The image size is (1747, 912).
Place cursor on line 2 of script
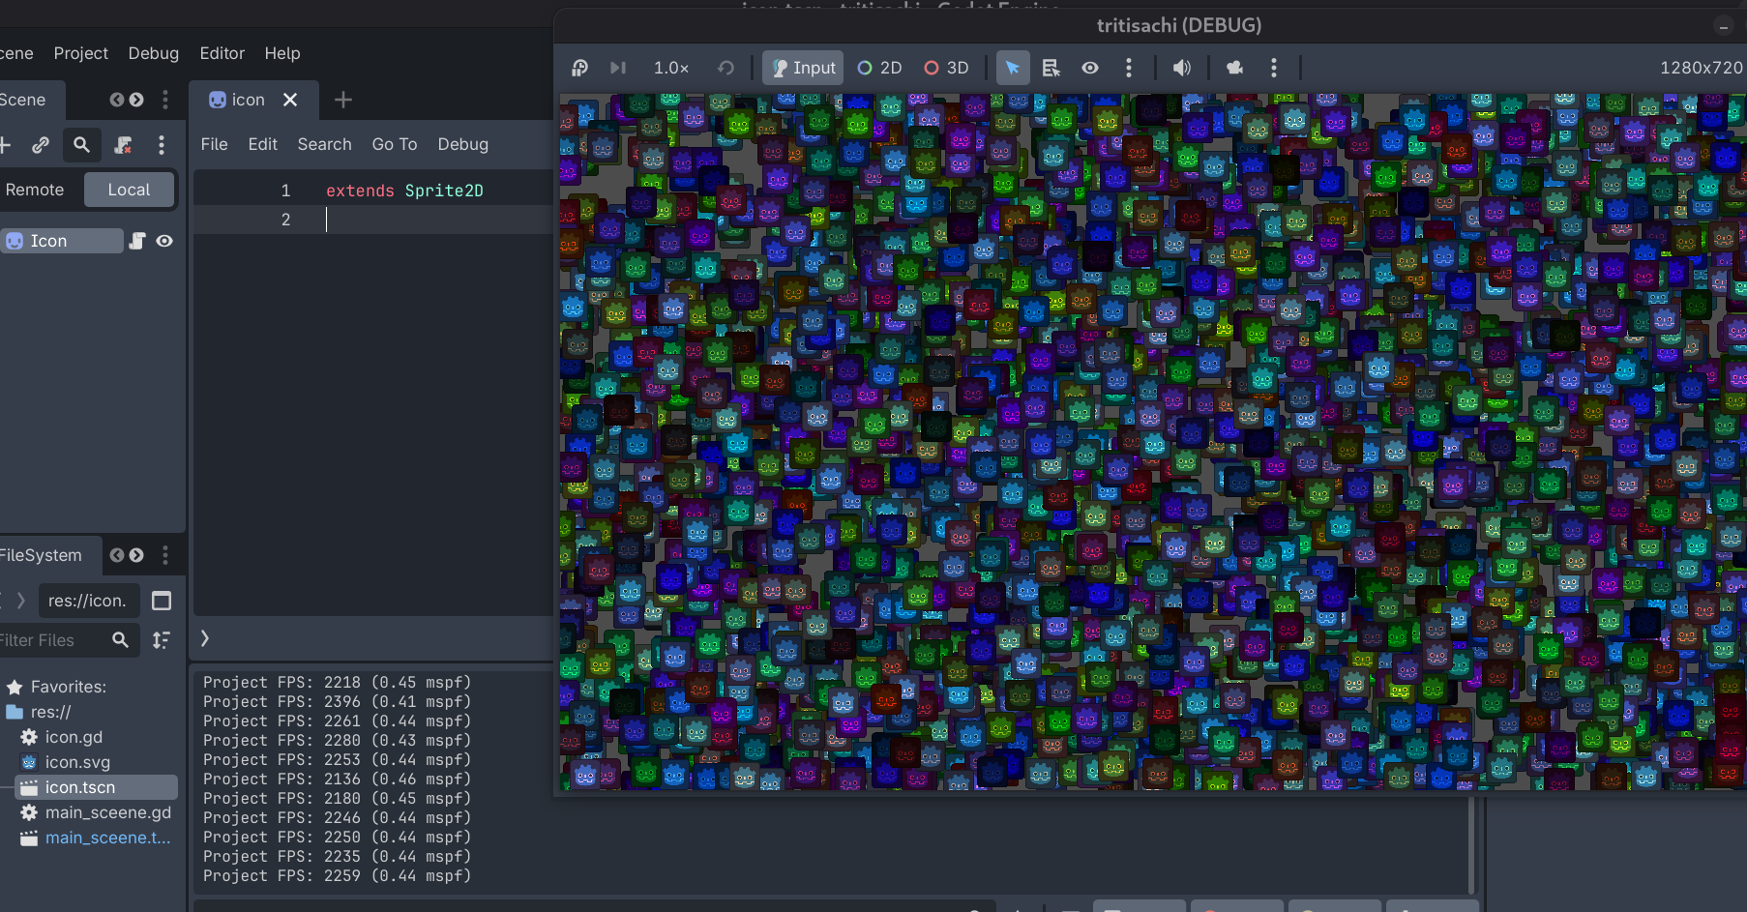point(373,220)
